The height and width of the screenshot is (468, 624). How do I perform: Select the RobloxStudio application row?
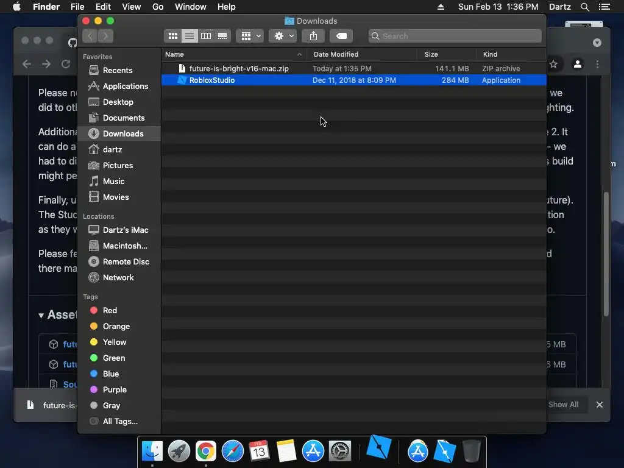pos(354,80)
